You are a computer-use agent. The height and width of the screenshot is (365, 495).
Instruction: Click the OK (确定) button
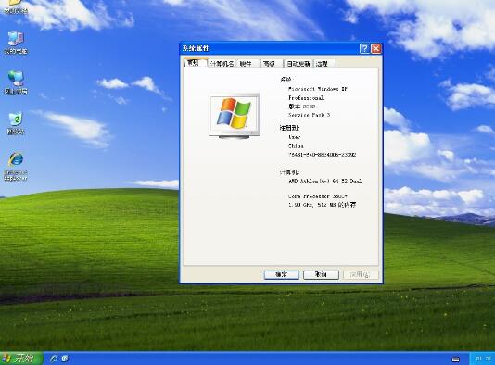click(x=281, y=275)
